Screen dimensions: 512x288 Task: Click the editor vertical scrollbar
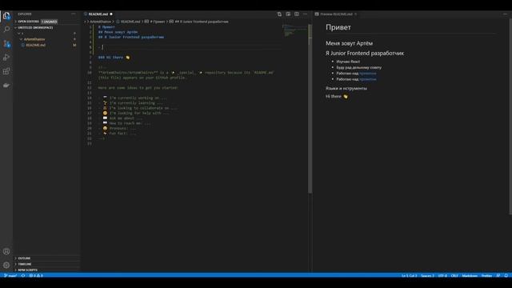[310, 109]
